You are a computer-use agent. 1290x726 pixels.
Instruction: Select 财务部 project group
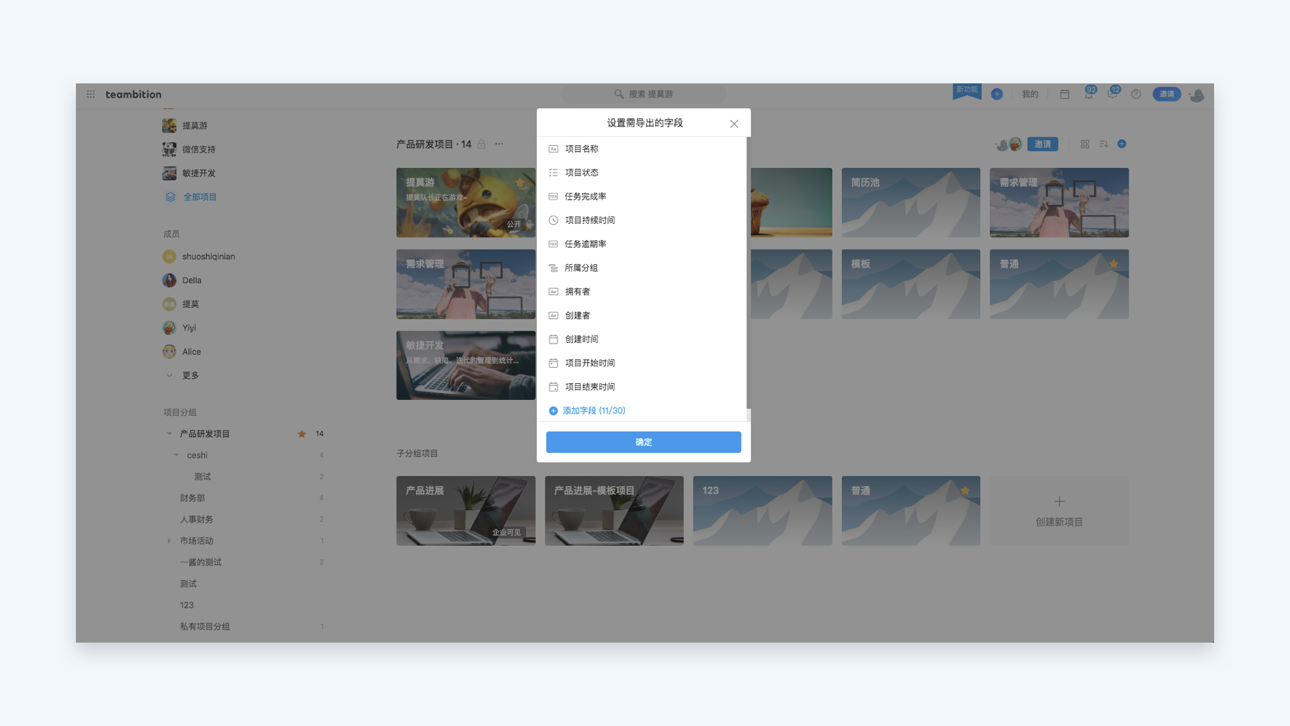(x=192, y=498)
